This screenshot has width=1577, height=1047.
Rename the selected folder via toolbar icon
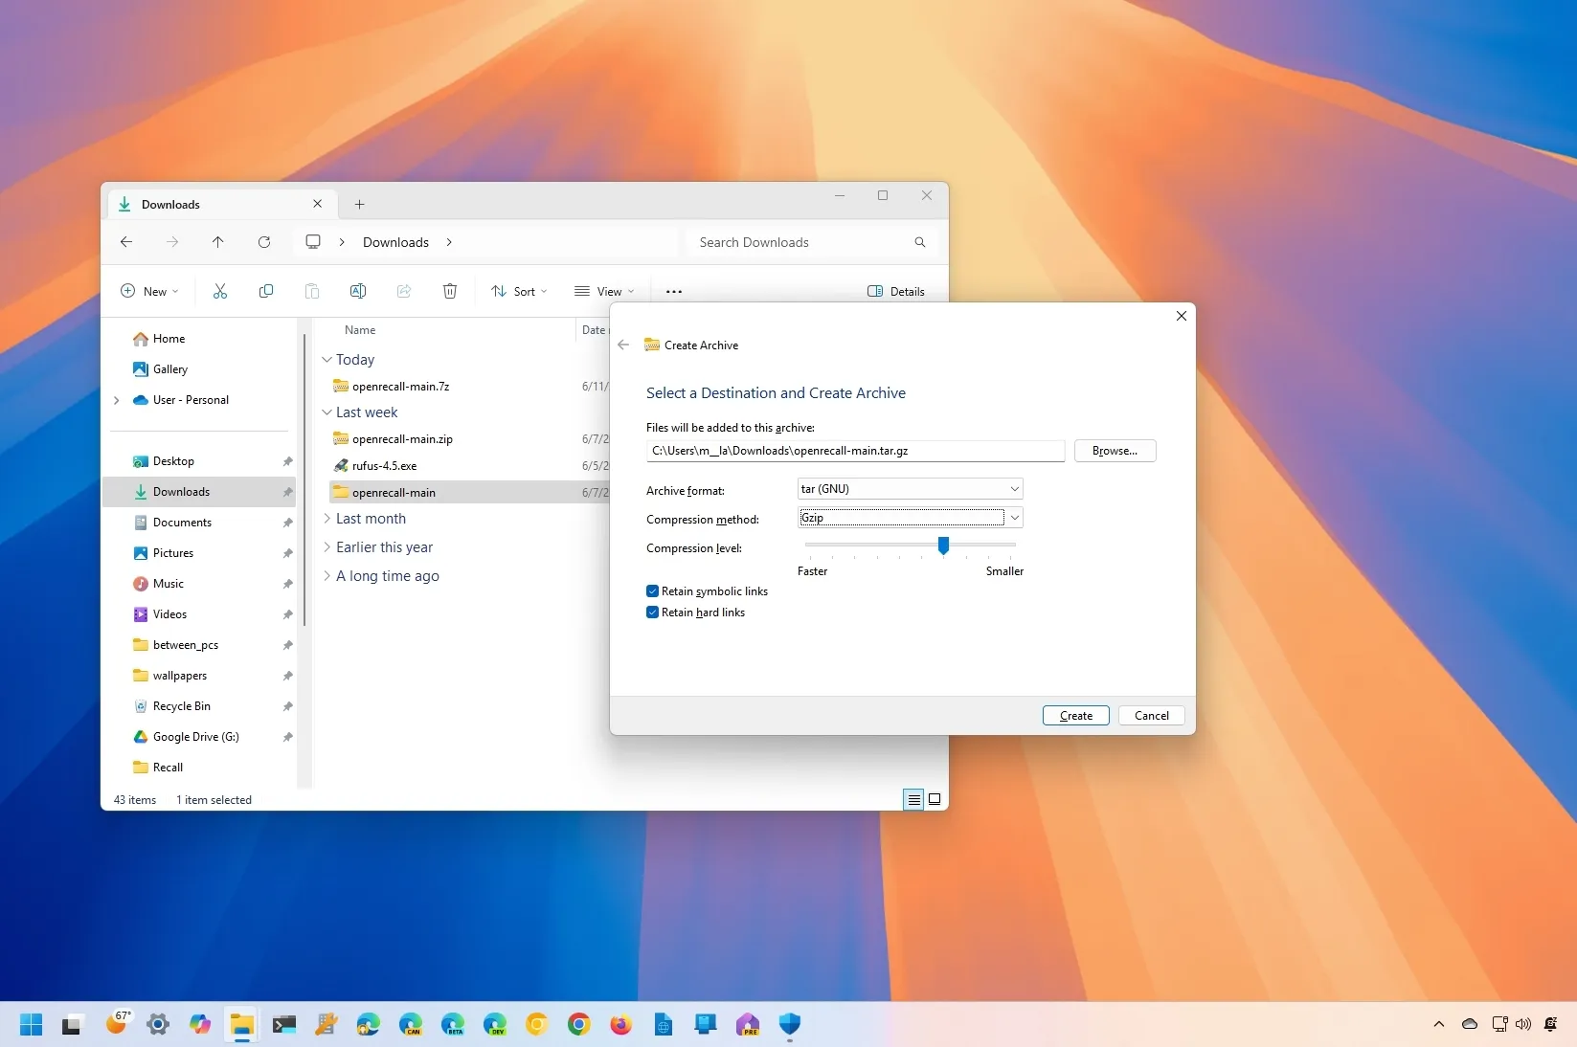click(358, 291)
